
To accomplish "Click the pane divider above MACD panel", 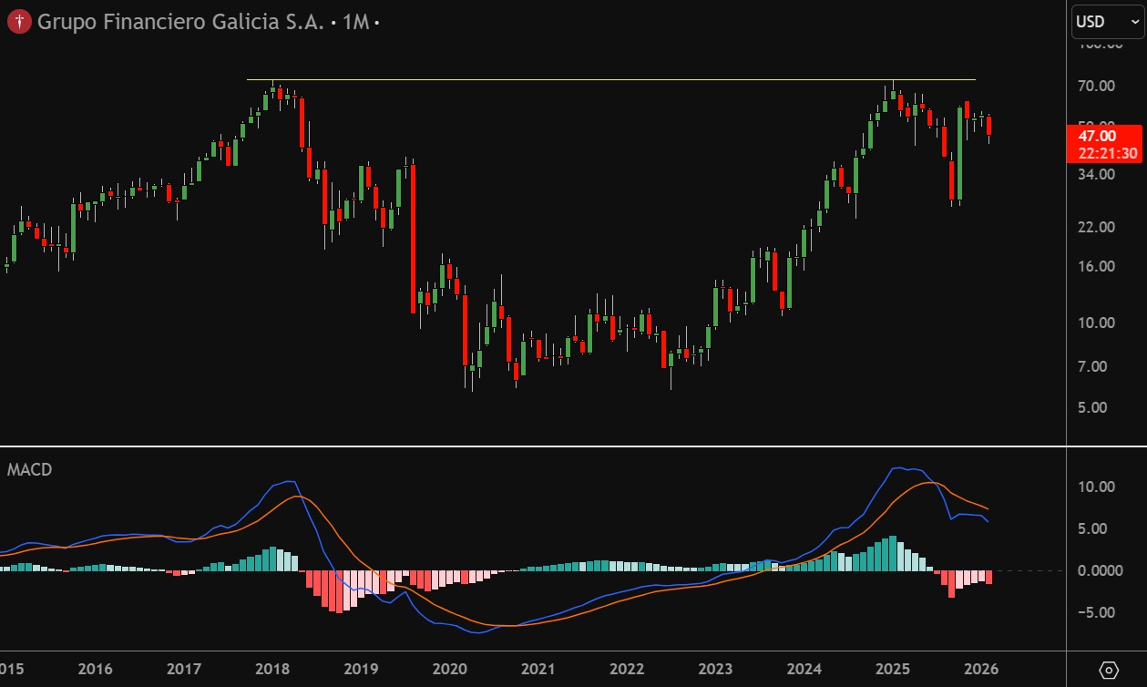I will 547,446.
